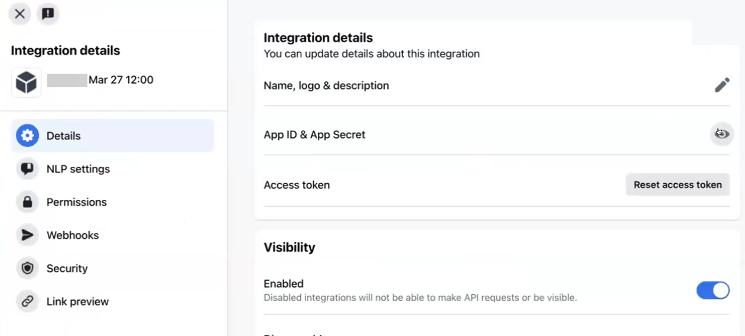Click the Security shield icon
745x336 pixels.
(27, 268)
